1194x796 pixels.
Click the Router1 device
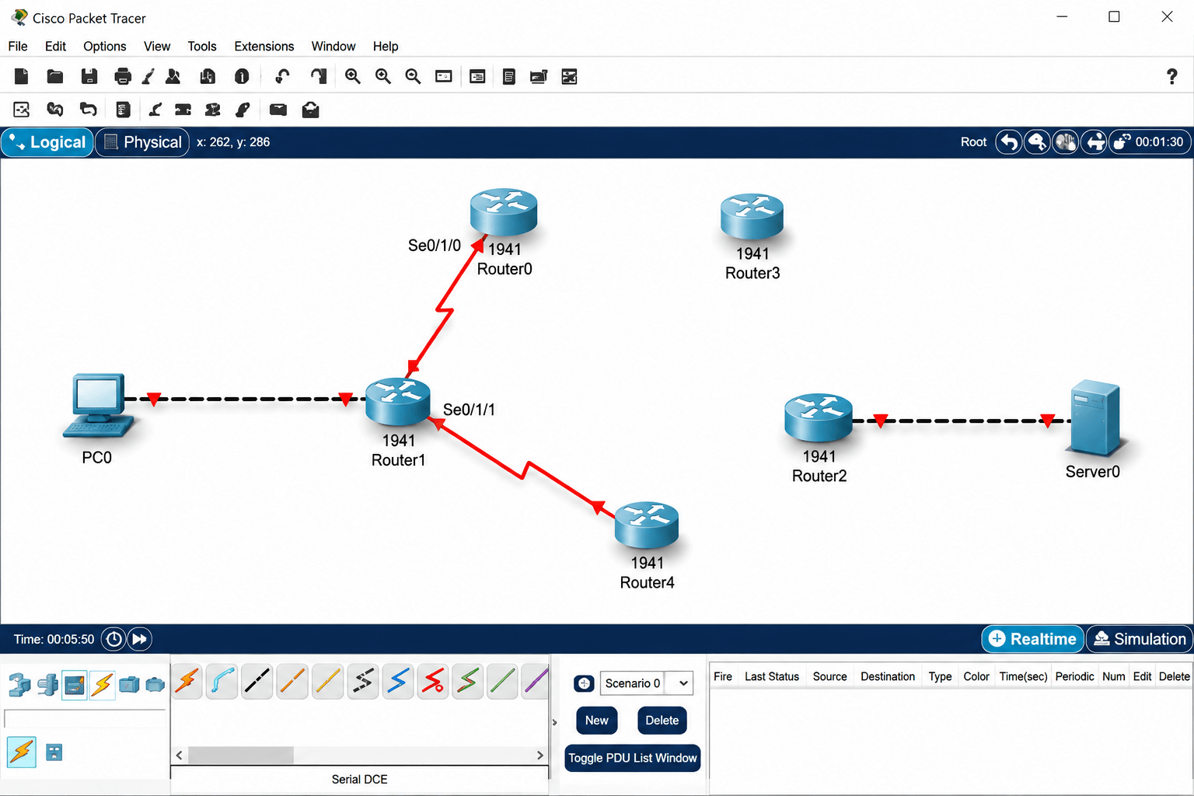[398, 401]
